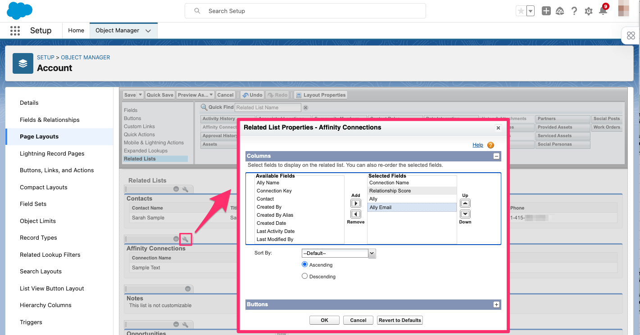The height and width of the screenshot is (335, 640).
Task: Move selected field up with Up arrow
Action: point(465,203)
